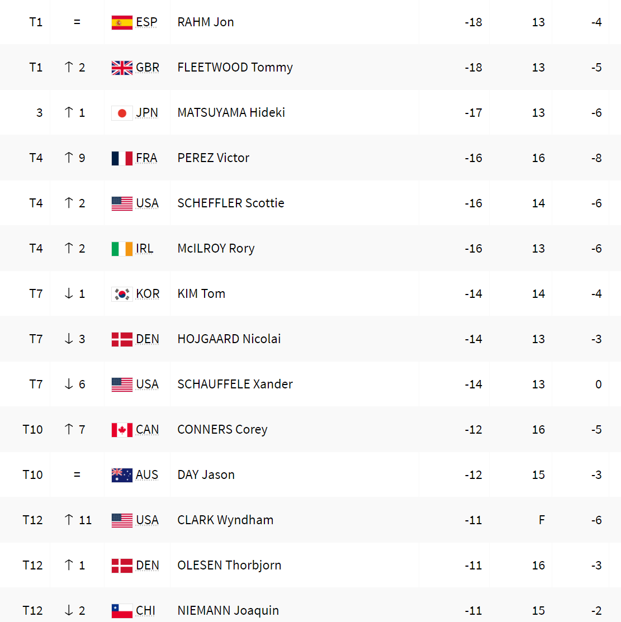
Task: Open CLARK Wyndham player entry
Action: 225,520
